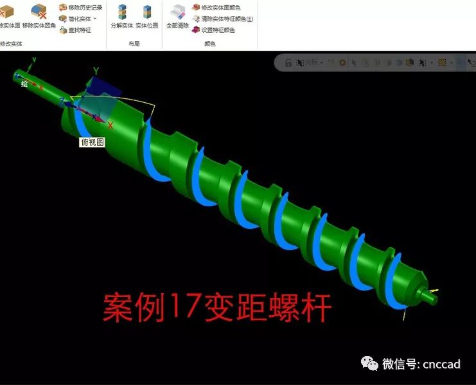
Task: Click the arrow selection icon after the gear
Action: [354, 63]
